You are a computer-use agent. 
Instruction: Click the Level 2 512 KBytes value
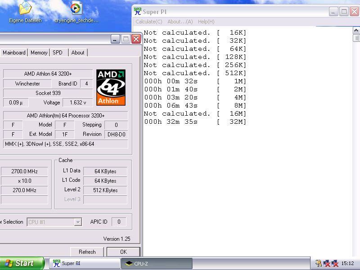(x=105, y=190)
